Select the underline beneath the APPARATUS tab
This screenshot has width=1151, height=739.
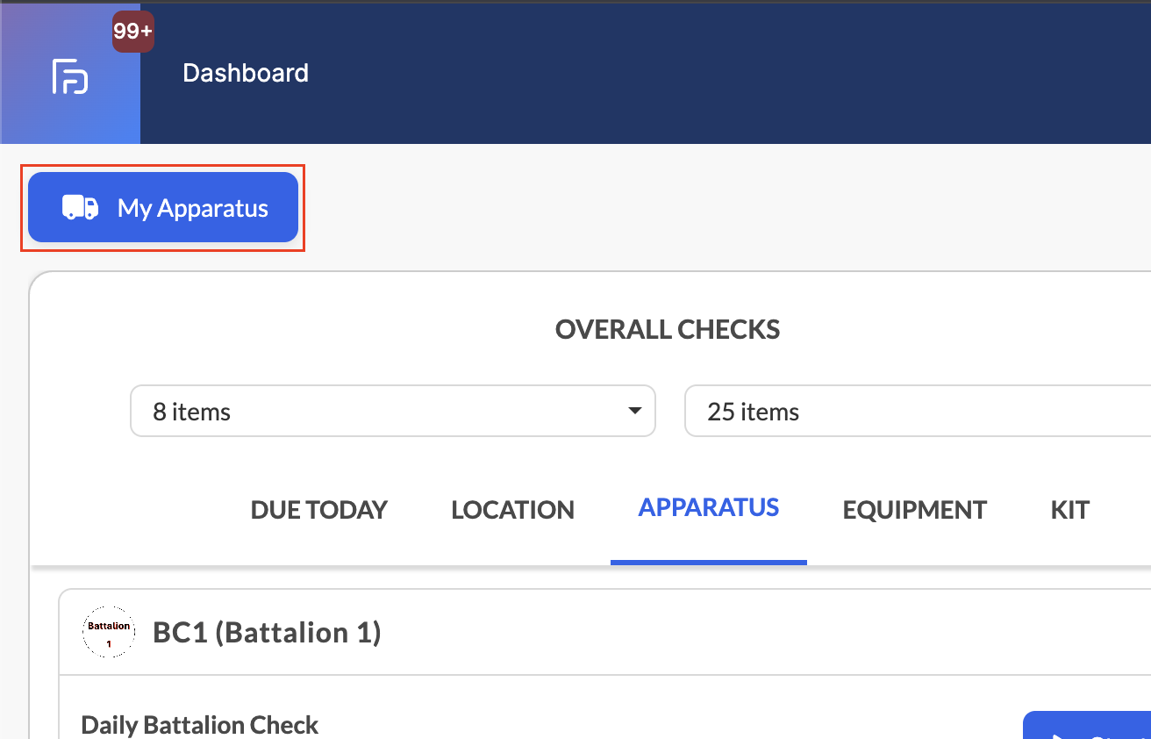click(709, 562)
